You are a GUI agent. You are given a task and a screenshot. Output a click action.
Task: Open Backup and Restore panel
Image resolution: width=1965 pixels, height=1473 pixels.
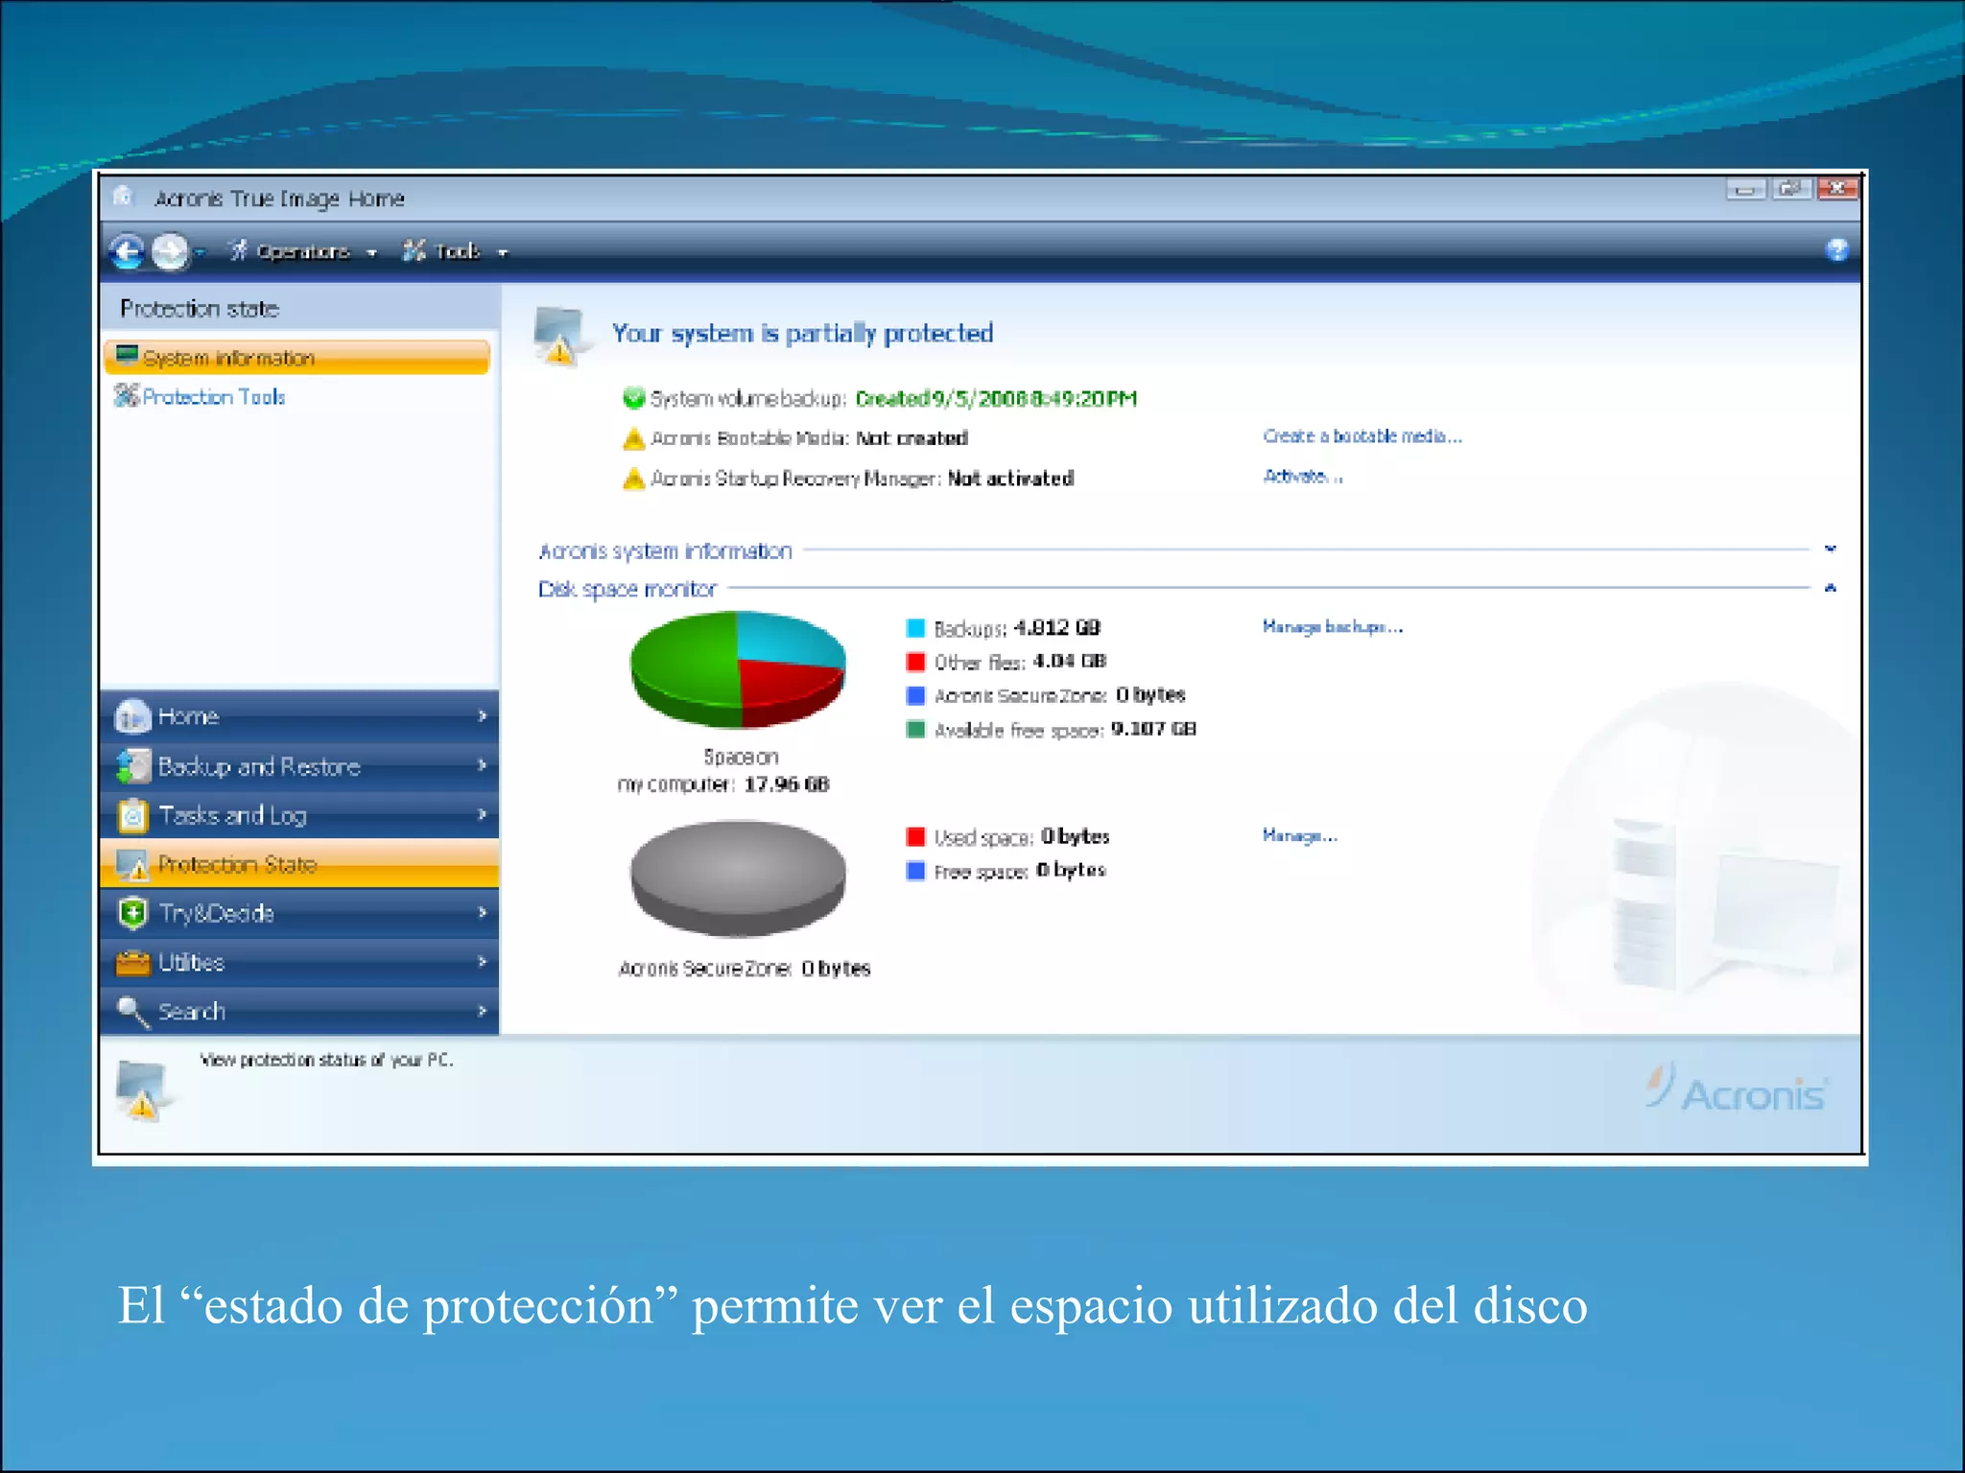(299, 765)
